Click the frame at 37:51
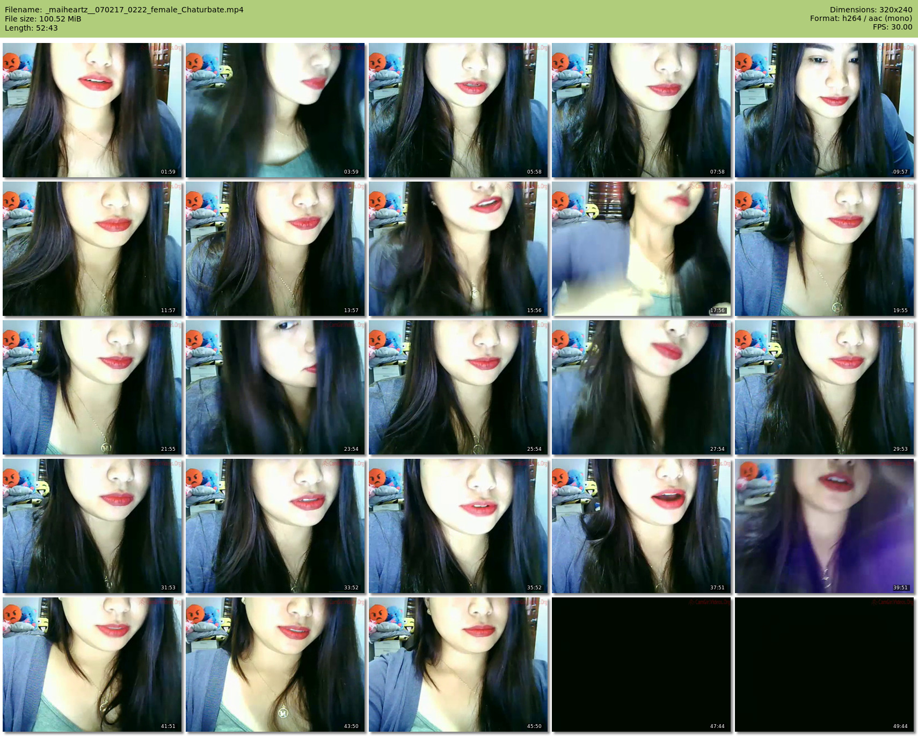The image size is (918, 736). tap(641, 526)
